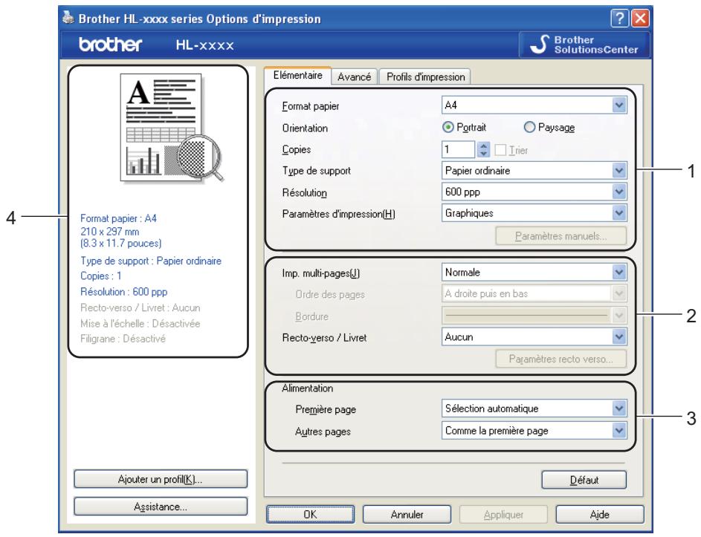Click 'Copies : 1' summary text

[100, 276]
